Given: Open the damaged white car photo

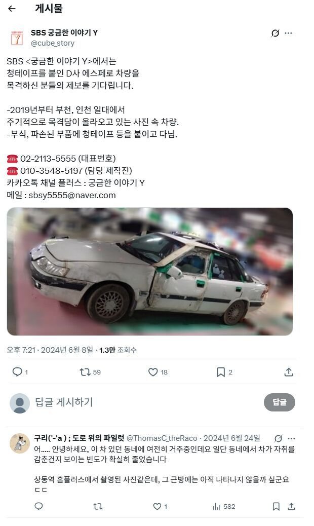Looking at the screenshot, I should click(150, 272).
